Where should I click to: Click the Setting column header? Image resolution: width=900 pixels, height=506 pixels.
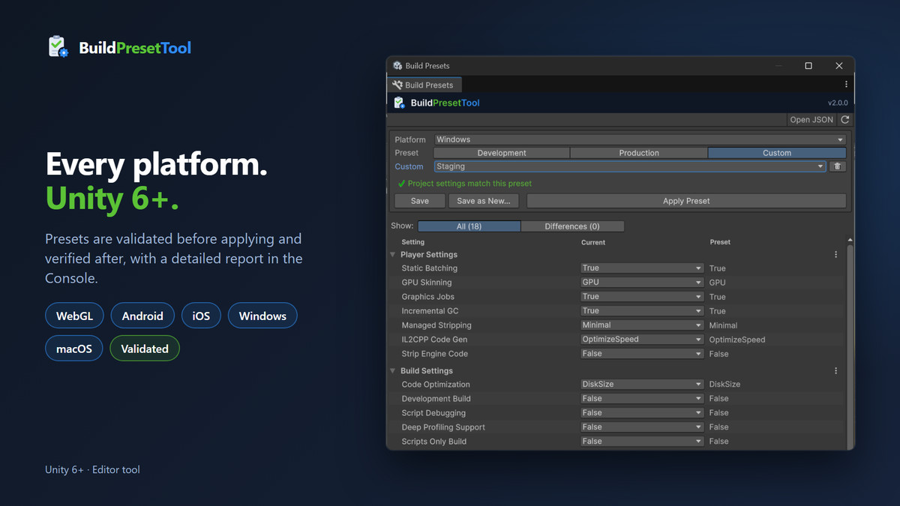point(413,242)
